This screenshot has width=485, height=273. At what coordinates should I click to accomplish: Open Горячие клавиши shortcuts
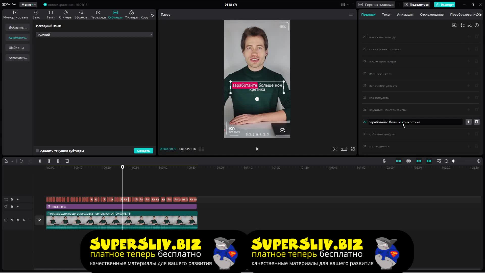coord(376,5)
